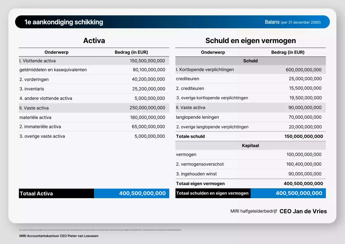Select the 'Onderwerp' column header under Activa
The width and height of the screenshot is (345, 244).
pyautogui.click(x=56, y=52)
